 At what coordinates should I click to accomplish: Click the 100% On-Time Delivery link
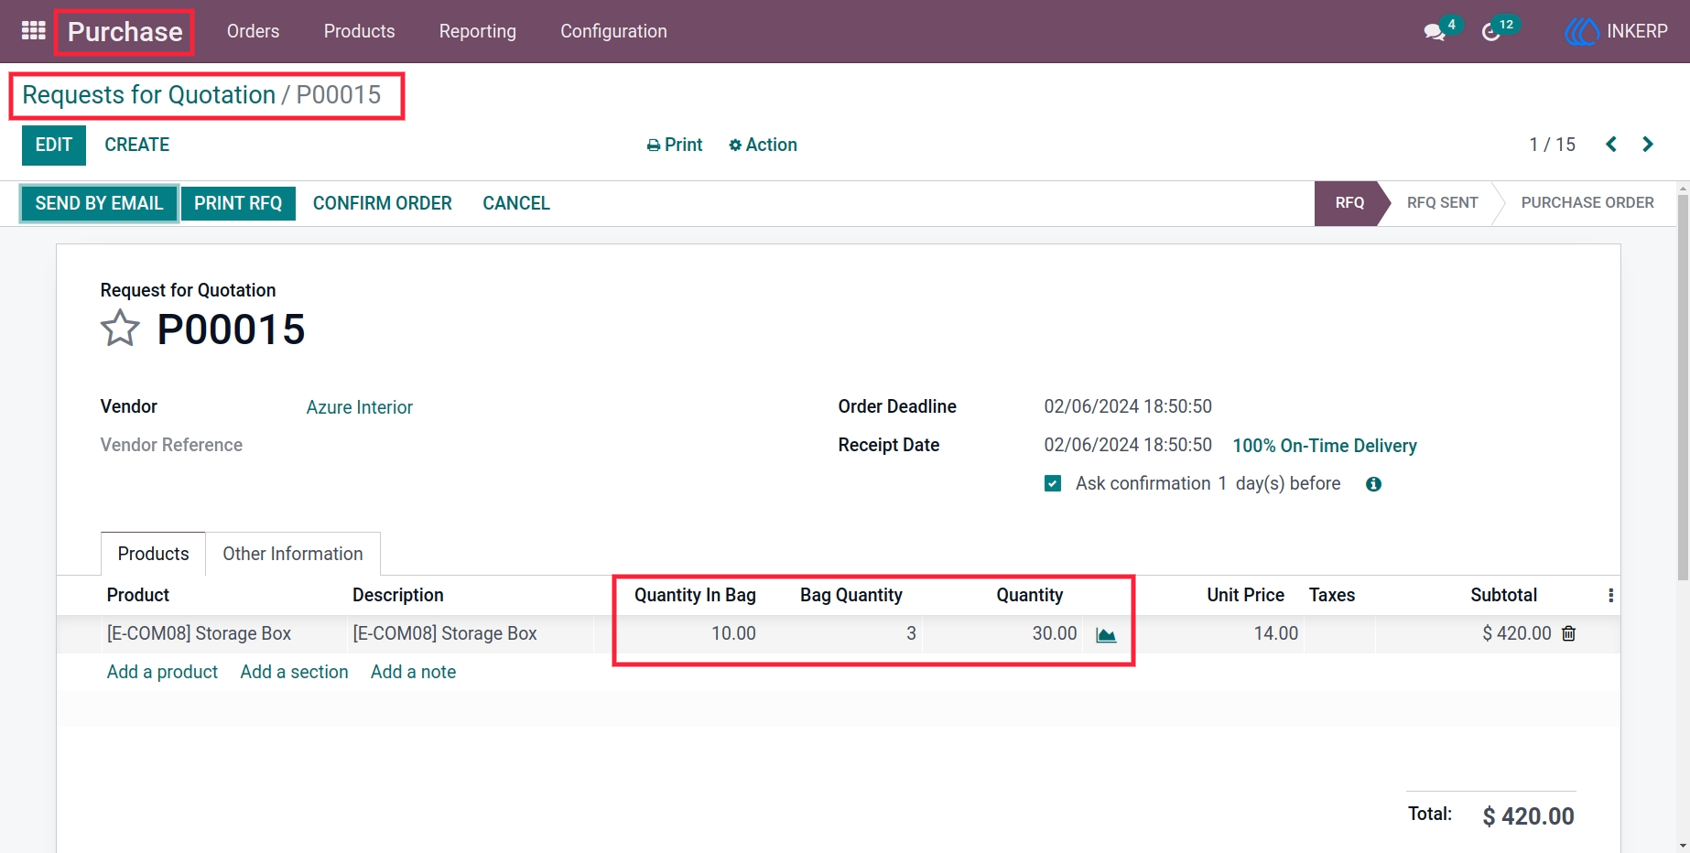[x=1325, y=446]
